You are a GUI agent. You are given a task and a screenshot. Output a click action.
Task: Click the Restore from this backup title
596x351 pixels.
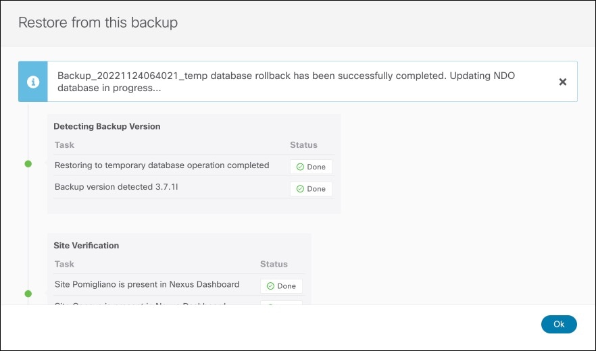point(98,22)
